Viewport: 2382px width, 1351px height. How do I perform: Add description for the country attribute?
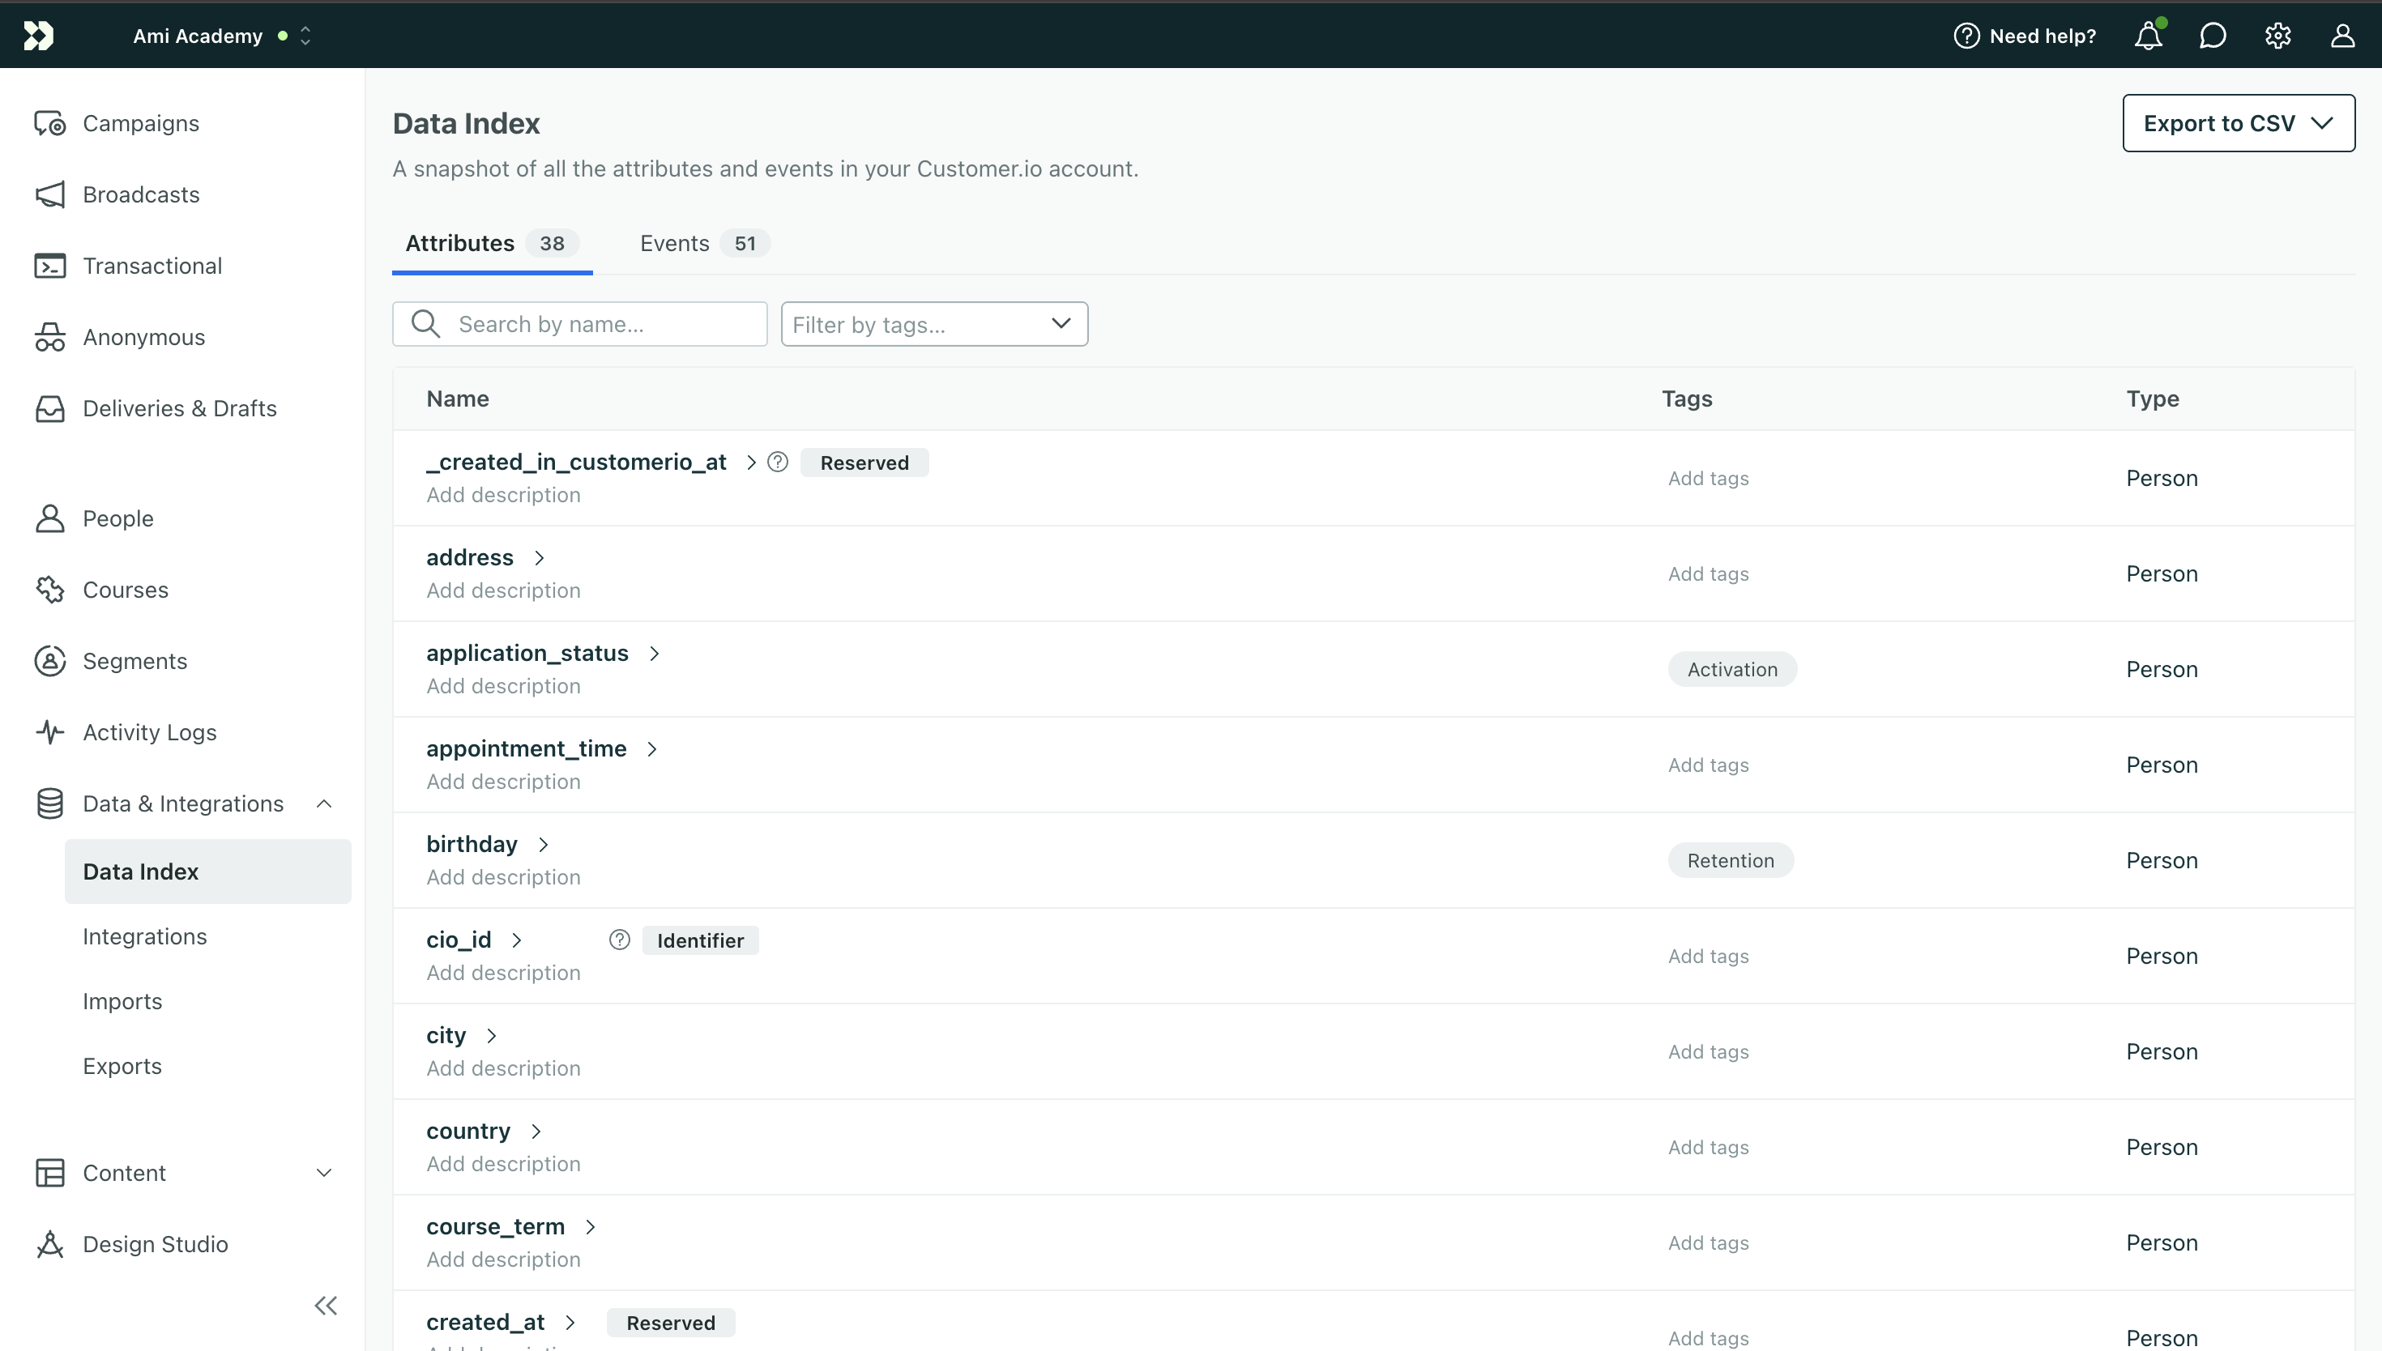[504, 1165]
